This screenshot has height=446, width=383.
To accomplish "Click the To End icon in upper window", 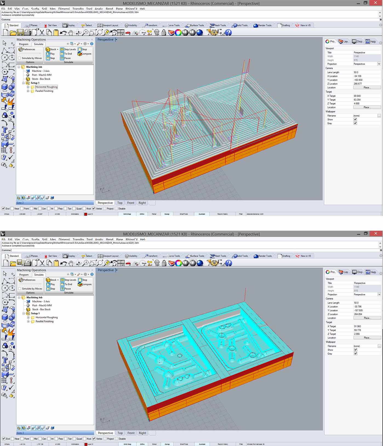I will [62, 54].
